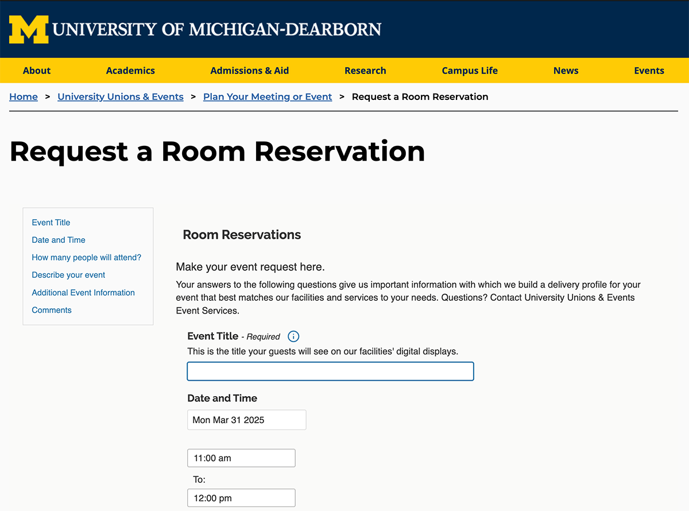The image size is (689, 511).
Task: Focus the Event Title text field
Action: point(330,371)
